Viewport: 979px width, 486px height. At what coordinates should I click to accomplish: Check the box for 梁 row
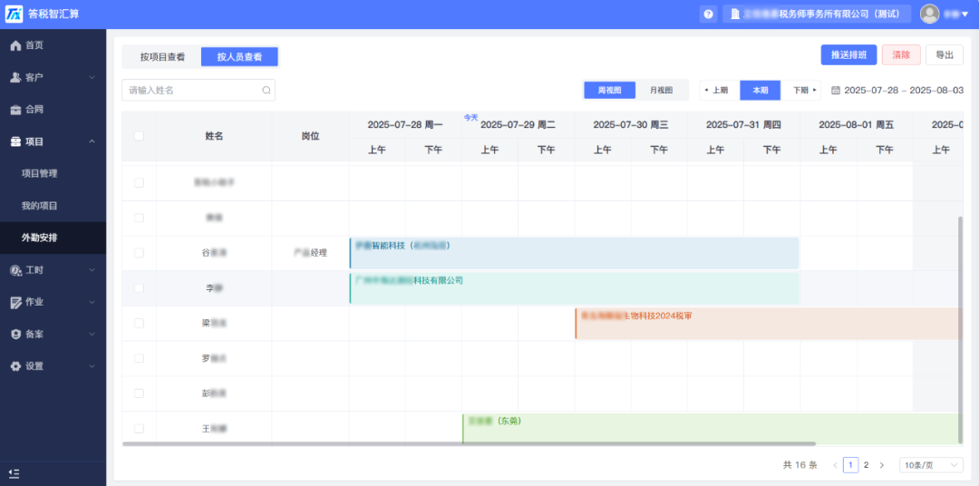coord(139,323)
